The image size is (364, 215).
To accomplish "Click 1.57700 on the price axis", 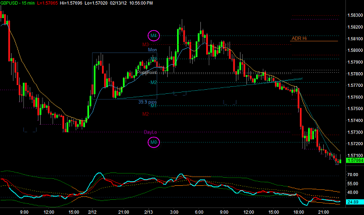I will tap(355, 85).
